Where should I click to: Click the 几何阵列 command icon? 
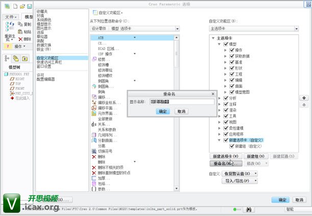point(94,135)
